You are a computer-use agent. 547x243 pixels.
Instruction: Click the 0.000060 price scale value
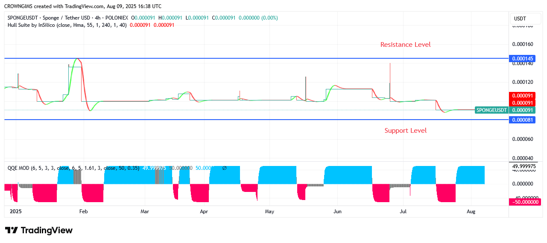click(x=523, y=139)
